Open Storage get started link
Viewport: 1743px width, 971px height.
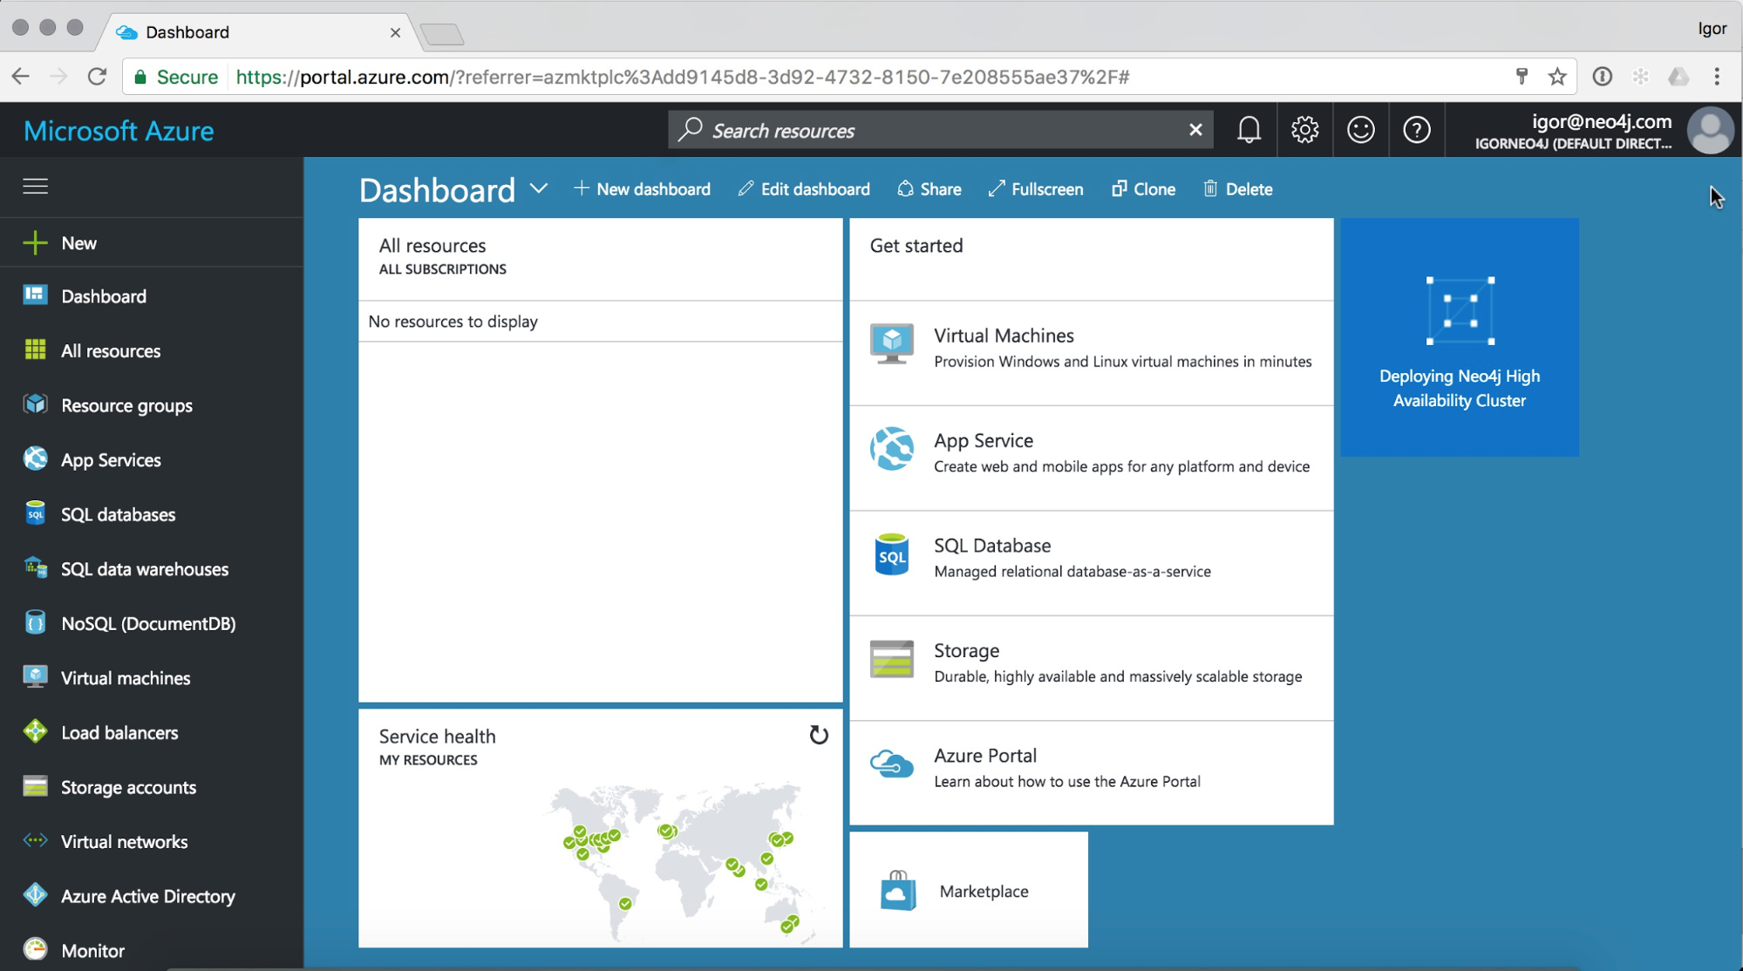1091,669
